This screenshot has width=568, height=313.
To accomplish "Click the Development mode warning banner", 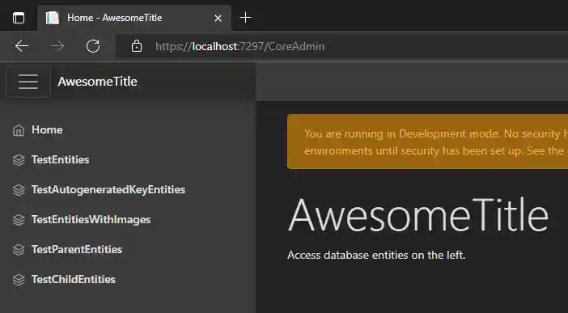I will pyautogui.click(x=427, y=142).
